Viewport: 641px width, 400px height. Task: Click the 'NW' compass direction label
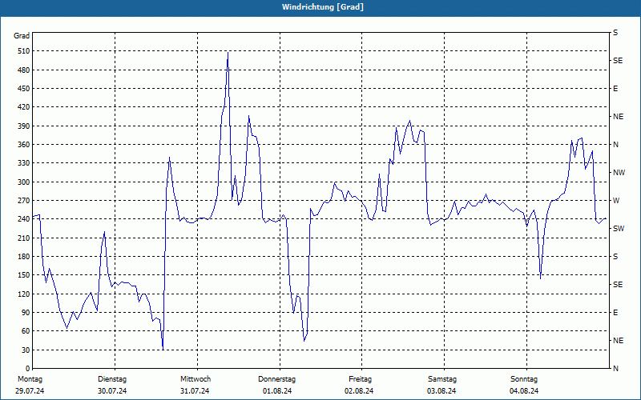(x=619, y=173)
